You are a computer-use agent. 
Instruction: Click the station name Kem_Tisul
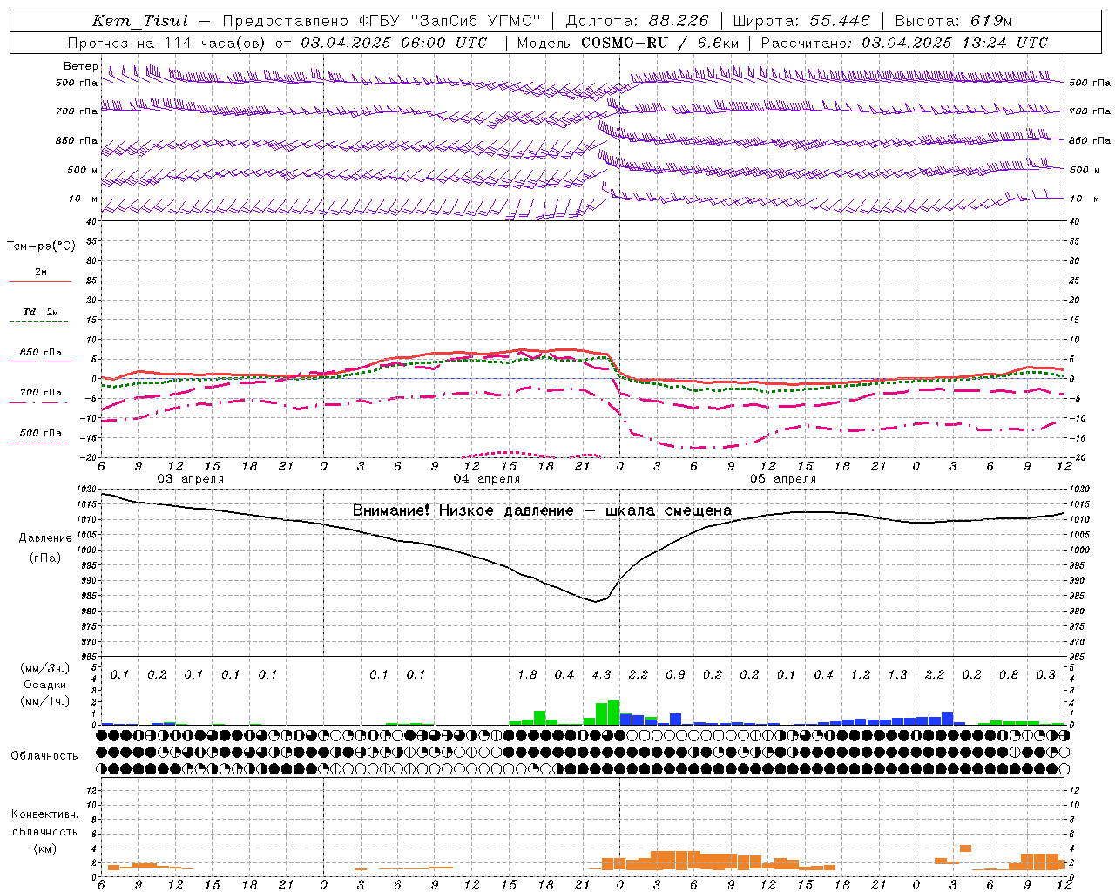(140, 21)
